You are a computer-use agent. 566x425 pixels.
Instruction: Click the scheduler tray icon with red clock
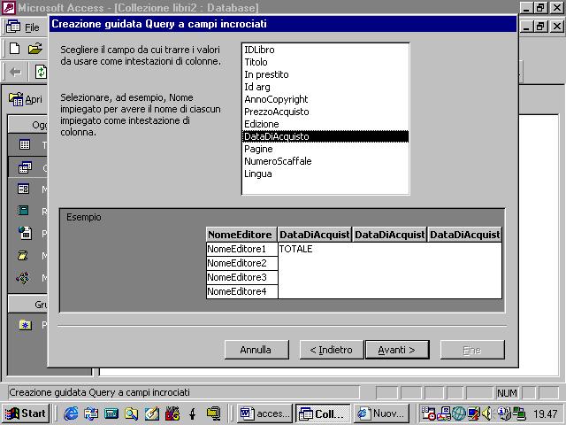(x=429, y=413)
